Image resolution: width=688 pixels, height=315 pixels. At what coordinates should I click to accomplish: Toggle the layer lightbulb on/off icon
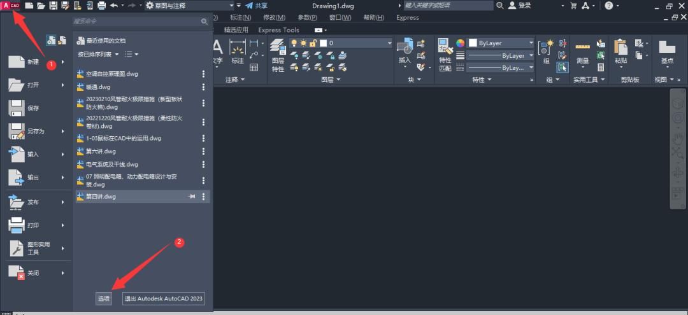click(x=294, y=43)
